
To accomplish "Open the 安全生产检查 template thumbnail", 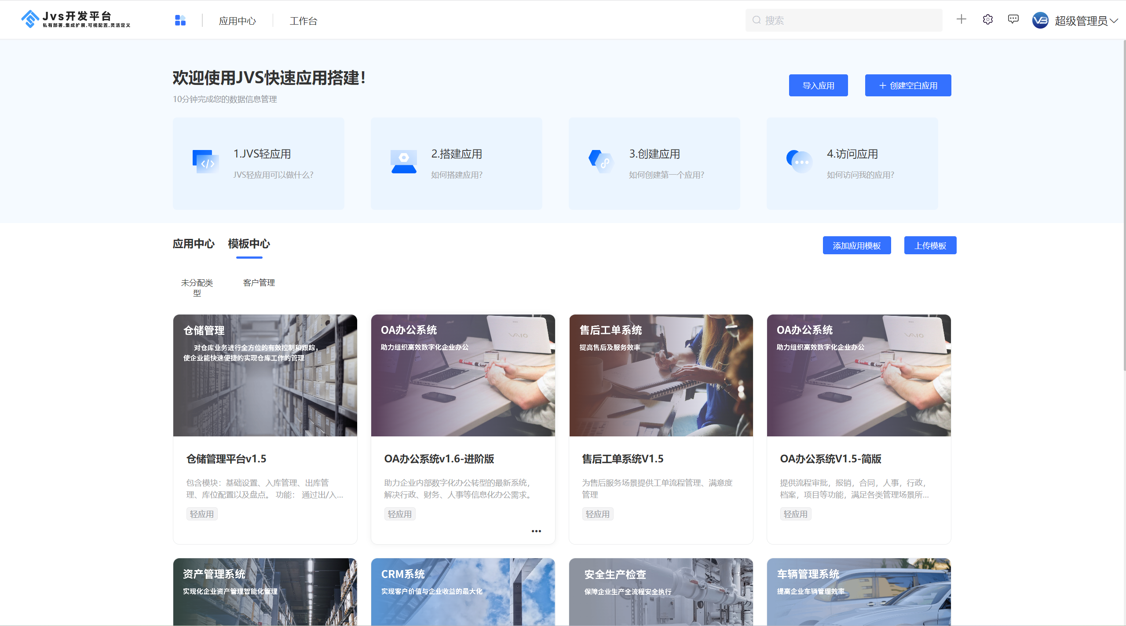I will 661,592.
